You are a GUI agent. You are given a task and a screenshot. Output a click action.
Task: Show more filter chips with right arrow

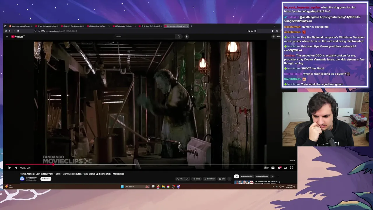[277, 176]
